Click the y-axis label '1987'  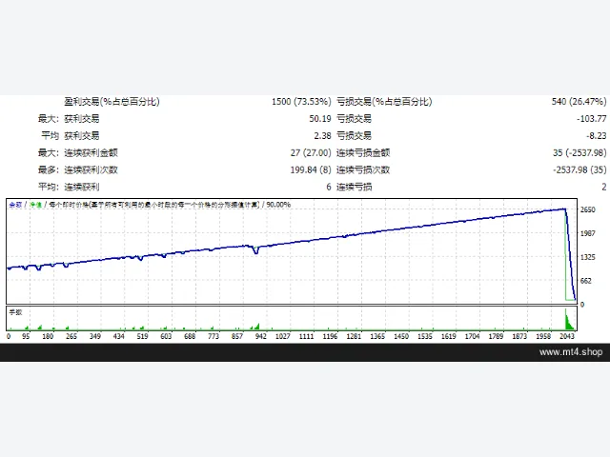[x=587, y=233]
